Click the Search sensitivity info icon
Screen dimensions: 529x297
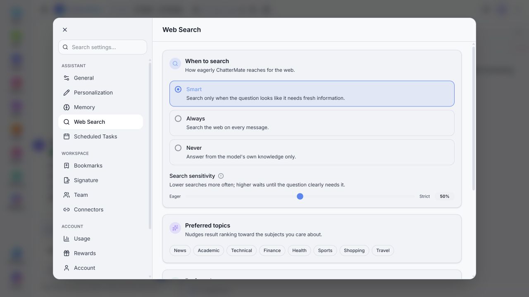click(221, 176)
